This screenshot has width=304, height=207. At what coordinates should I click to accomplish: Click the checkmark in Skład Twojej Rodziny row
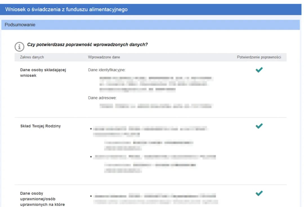(259, 126)
